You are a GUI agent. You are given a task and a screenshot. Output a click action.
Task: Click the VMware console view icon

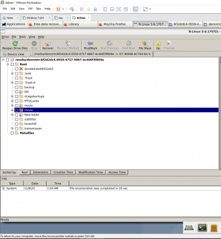pyautogui.click(x=136, y=9)
